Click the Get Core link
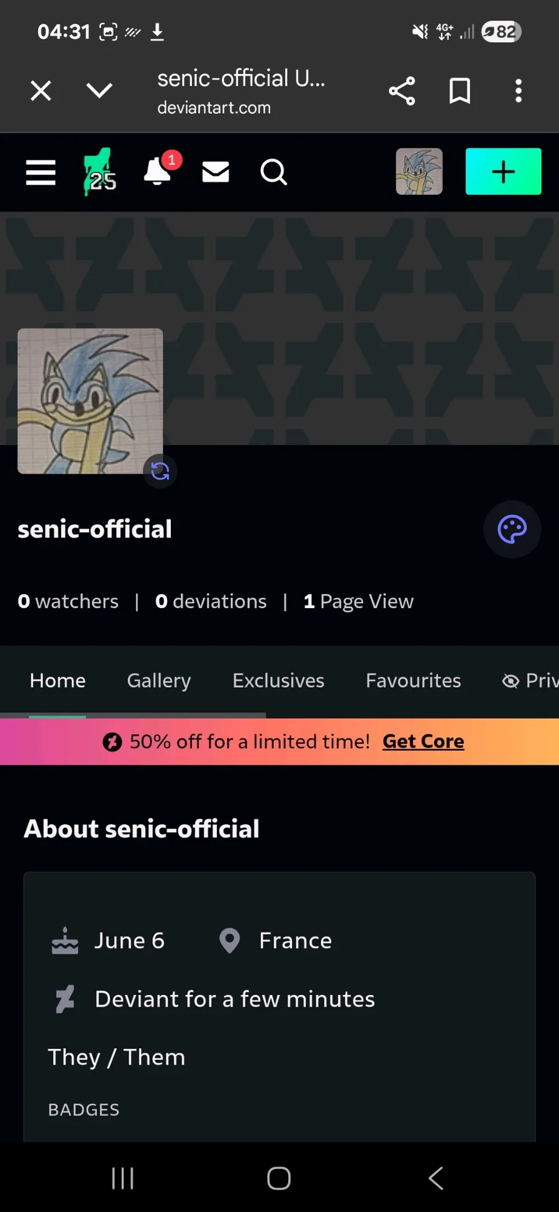Screen dimensions: 559x1212 423,741
